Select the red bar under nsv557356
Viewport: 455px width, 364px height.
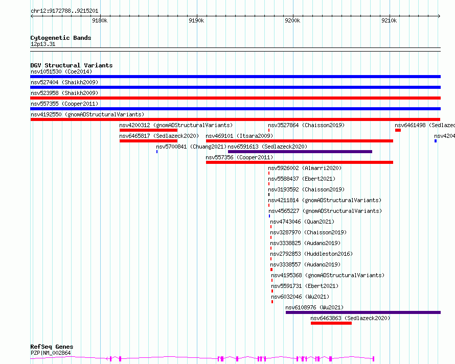point(300,162)
